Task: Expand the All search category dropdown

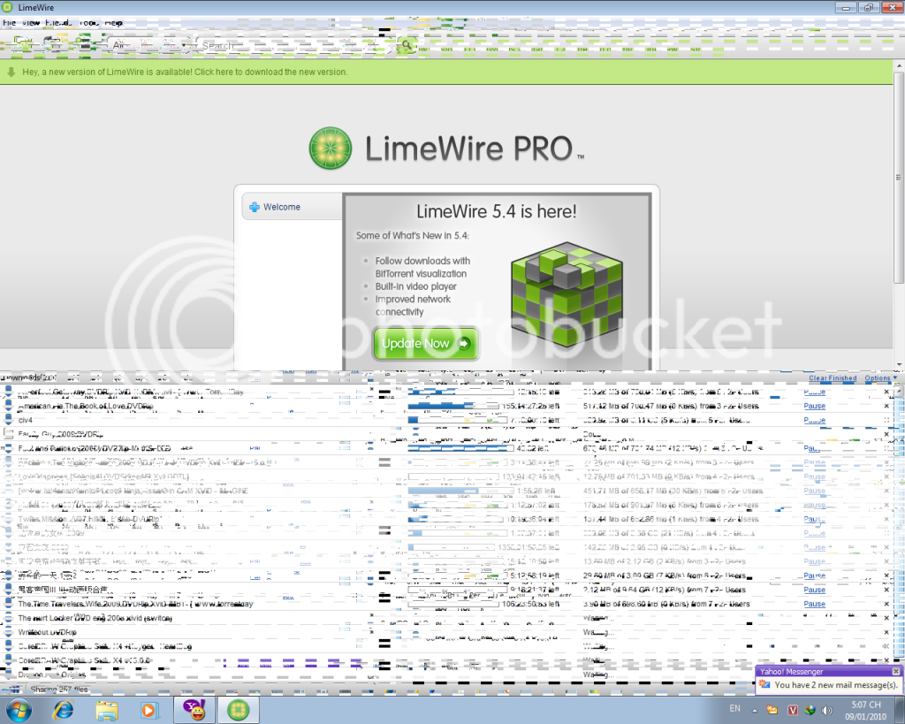Action: (149, 45)
